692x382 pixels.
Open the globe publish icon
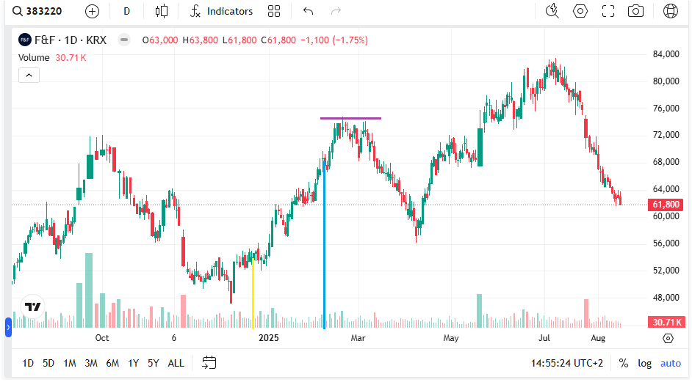(x=671, y=11)
